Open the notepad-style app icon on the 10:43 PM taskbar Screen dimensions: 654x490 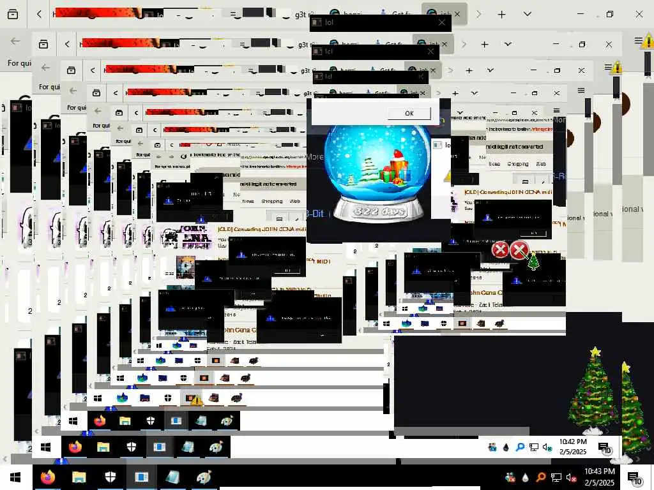(x=172, y=477)
